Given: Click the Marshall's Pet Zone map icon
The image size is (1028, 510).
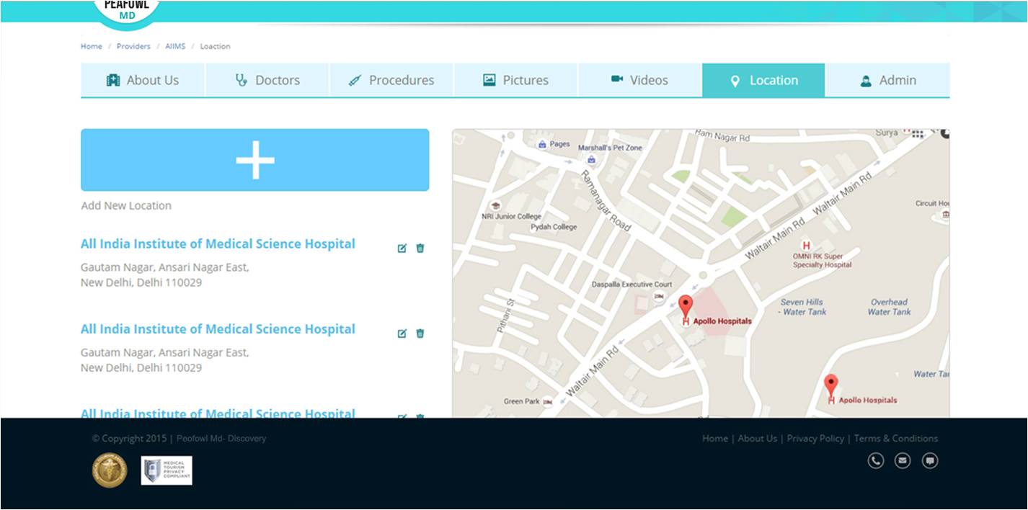Looking at the screenshot, I should (591, 159).
